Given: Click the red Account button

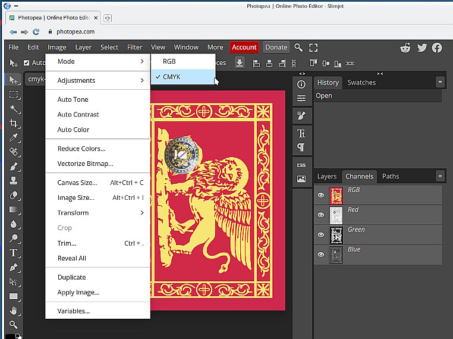Looking at the screenshot, I should pos(244,48).
